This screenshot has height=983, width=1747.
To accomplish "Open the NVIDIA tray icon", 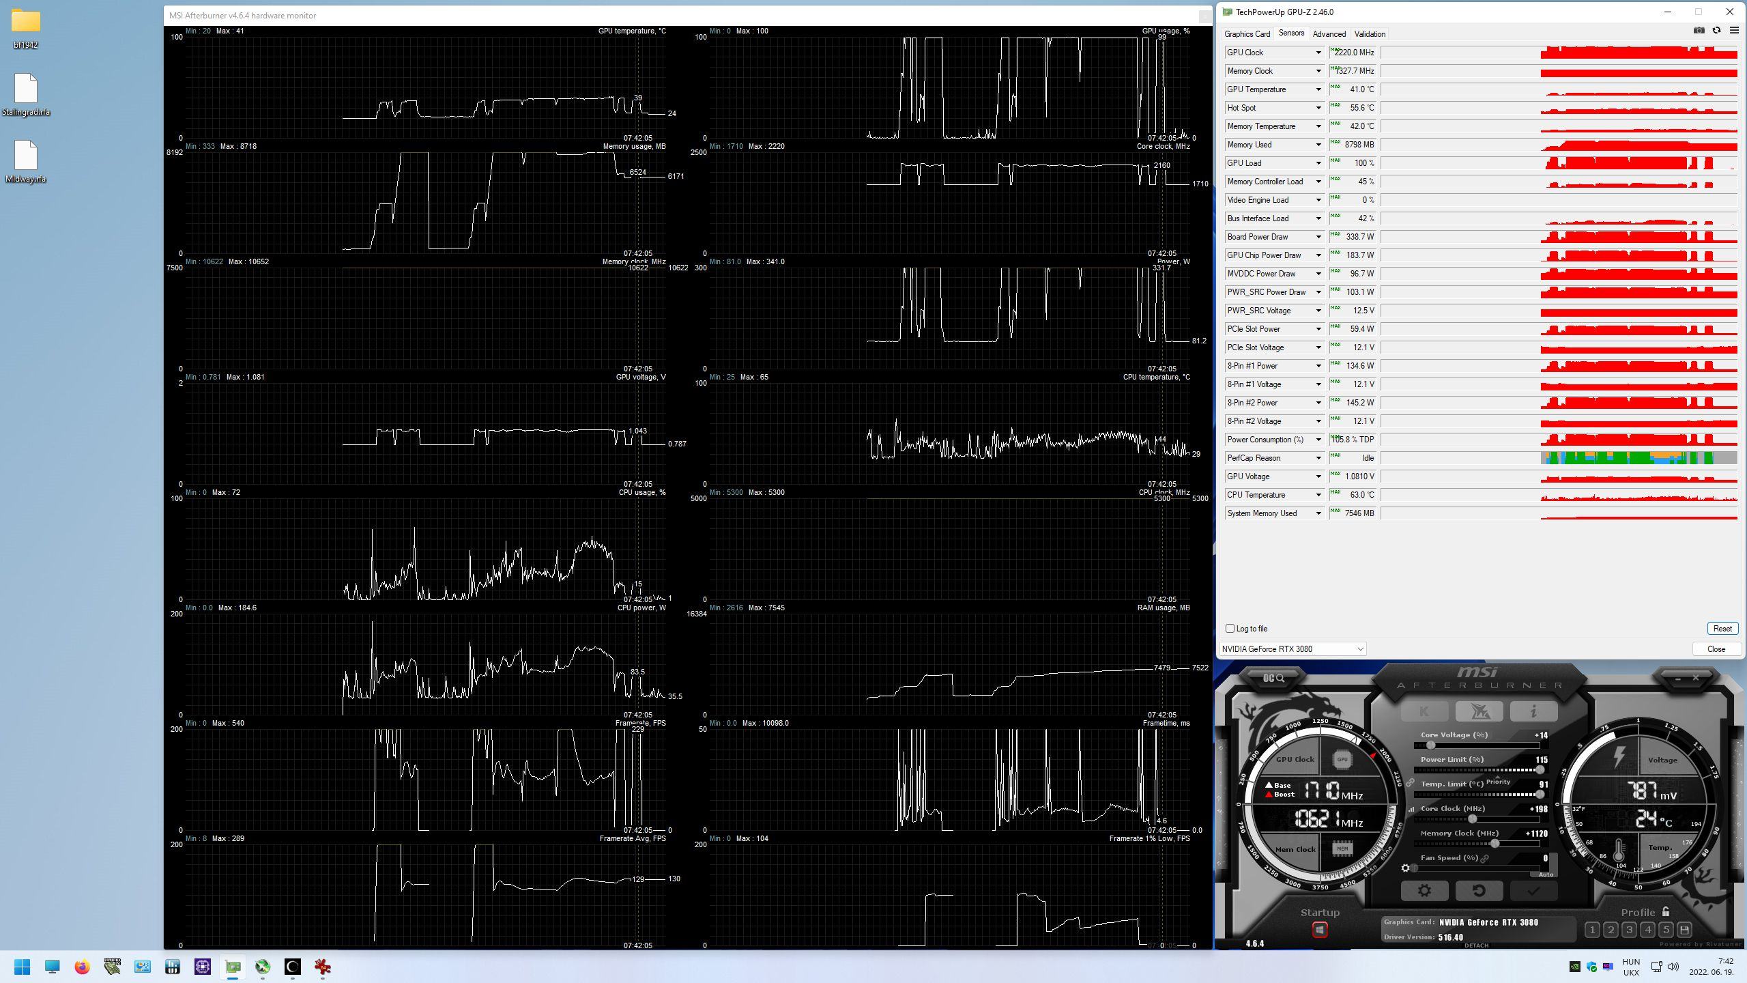I will [x=1574, y=967].
